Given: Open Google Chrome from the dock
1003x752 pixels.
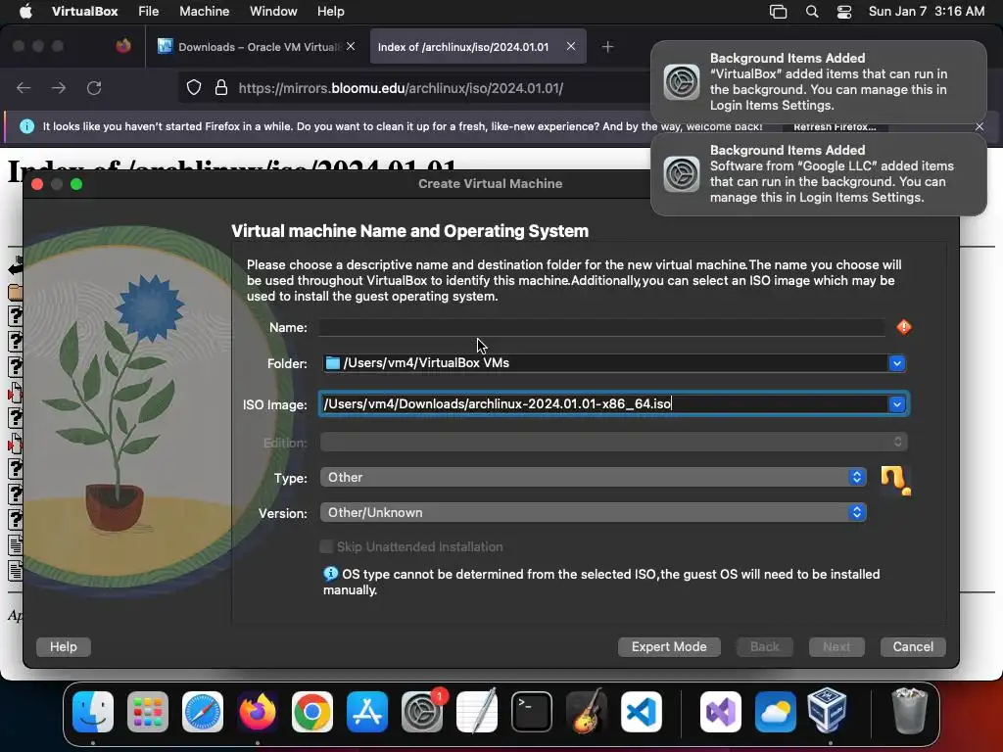Looking at the screenshot, I should [312, 712].
